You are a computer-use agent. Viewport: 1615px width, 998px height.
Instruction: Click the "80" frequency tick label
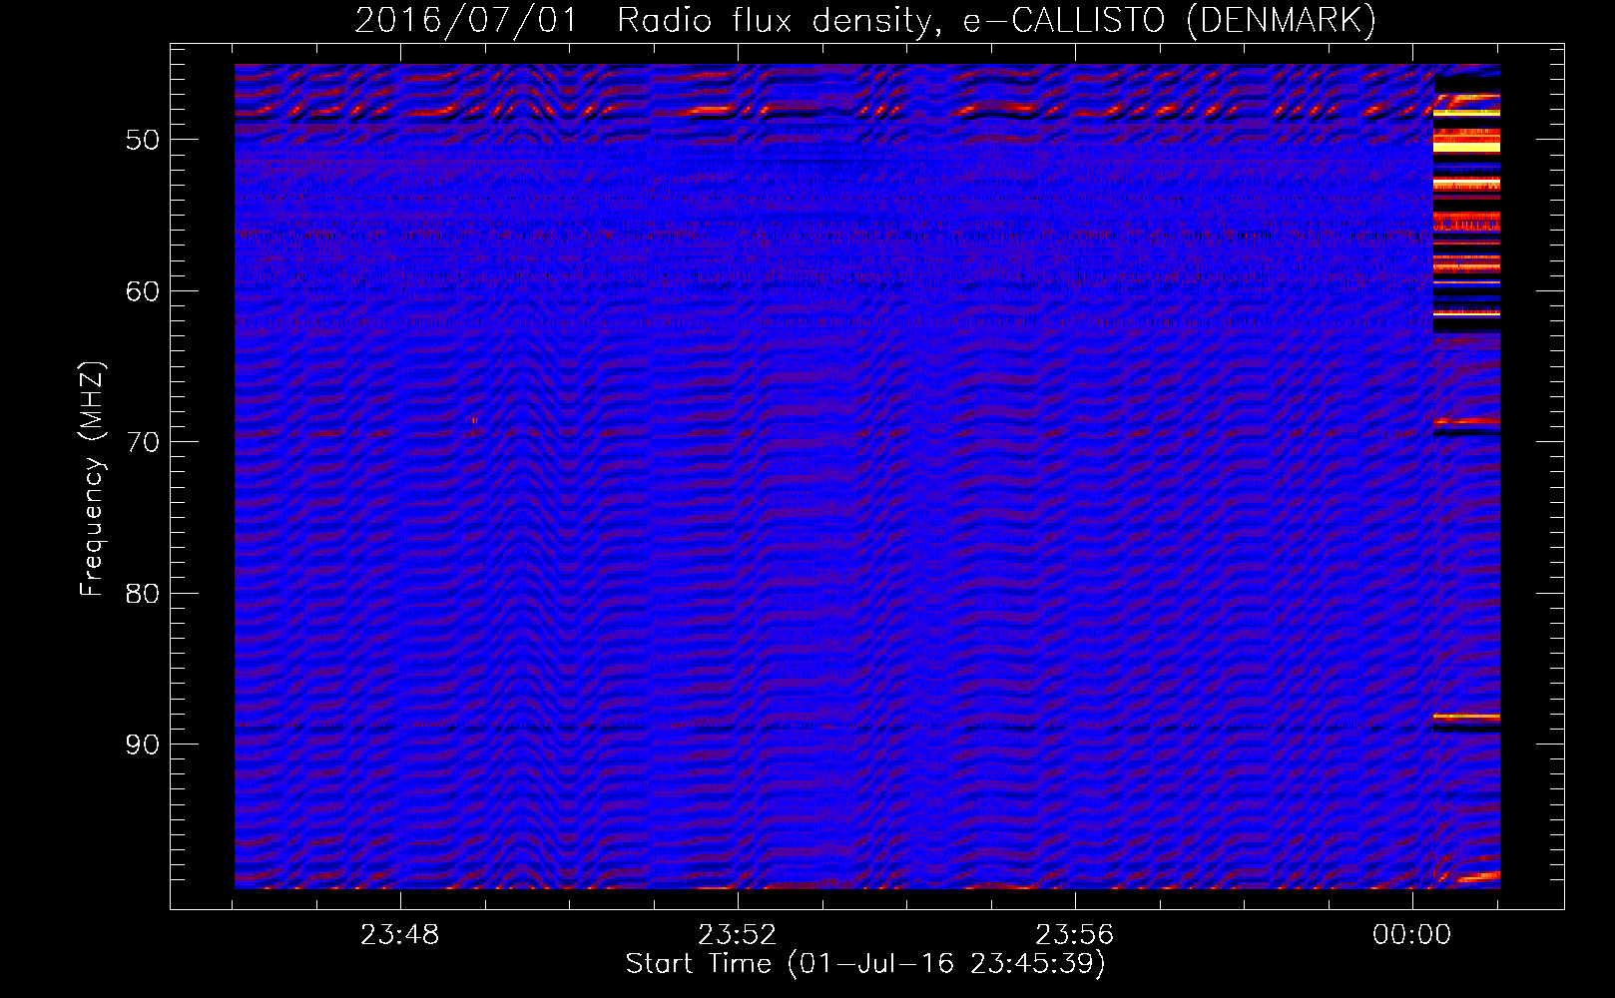pos(143,594)
